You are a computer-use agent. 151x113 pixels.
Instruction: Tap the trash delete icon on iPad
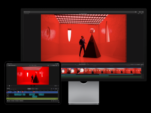coord(52,101)
